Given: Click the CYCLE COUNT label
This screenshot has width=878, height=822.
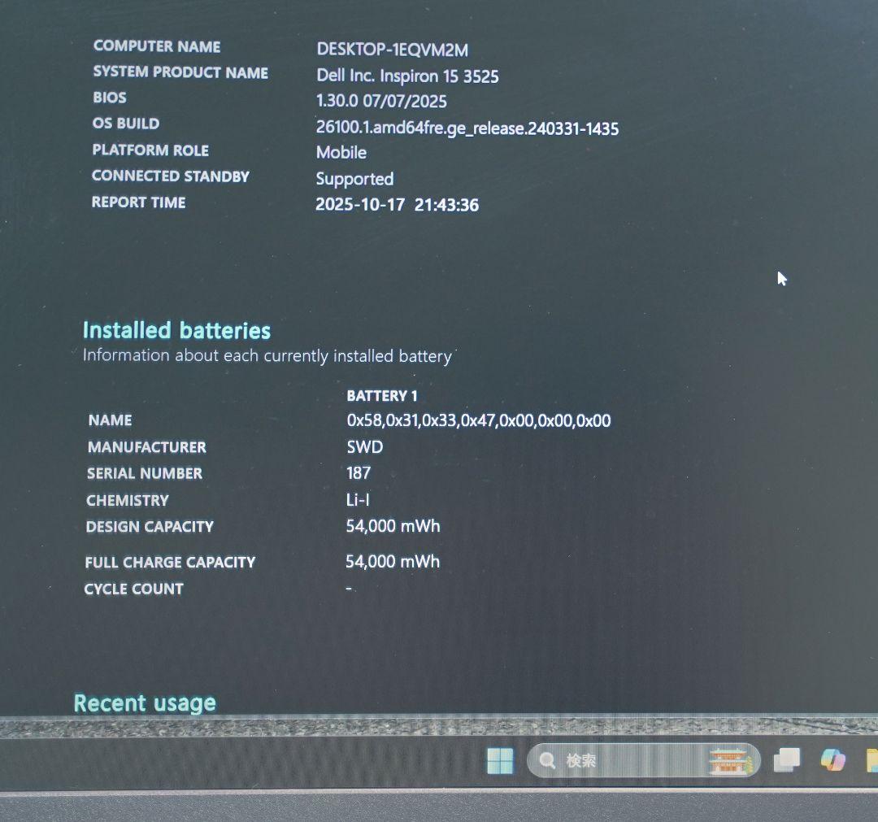Looking at the screenshot, I should [x=134, y=589].
